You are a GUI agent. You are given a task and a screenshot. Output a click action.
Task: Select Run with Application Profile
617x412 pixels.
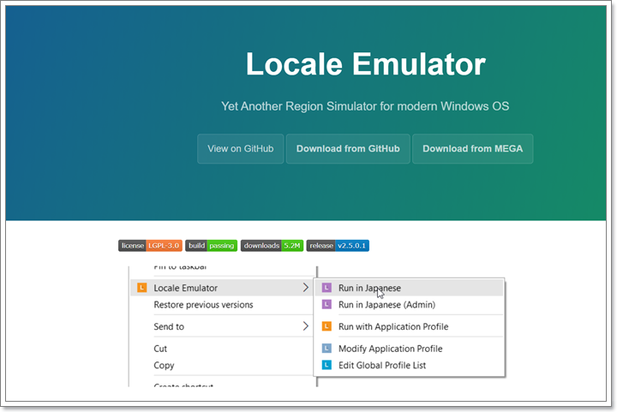point(410,326)
